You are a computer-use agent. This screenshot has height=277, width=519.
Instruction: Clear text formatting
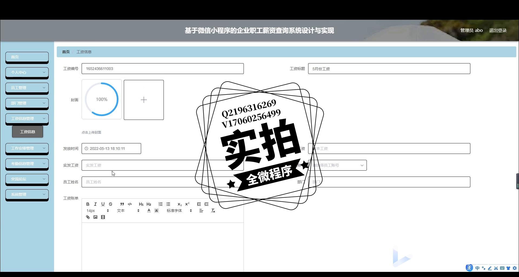point(213,211)
